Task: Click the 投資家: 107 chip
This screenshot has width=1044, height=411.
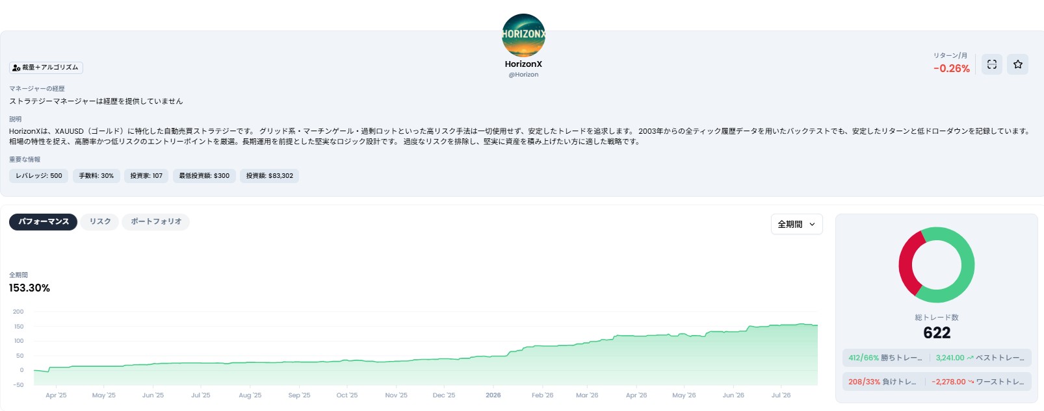Action: click(146, 176)
